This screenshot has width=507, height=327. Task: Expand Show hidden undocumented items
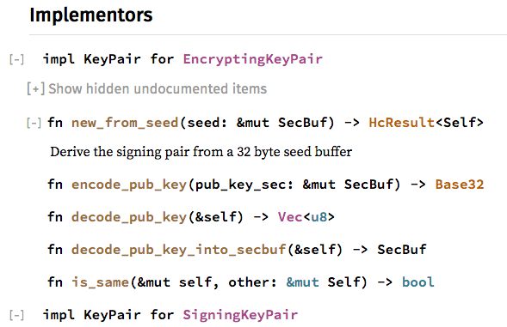click(147, 88)
